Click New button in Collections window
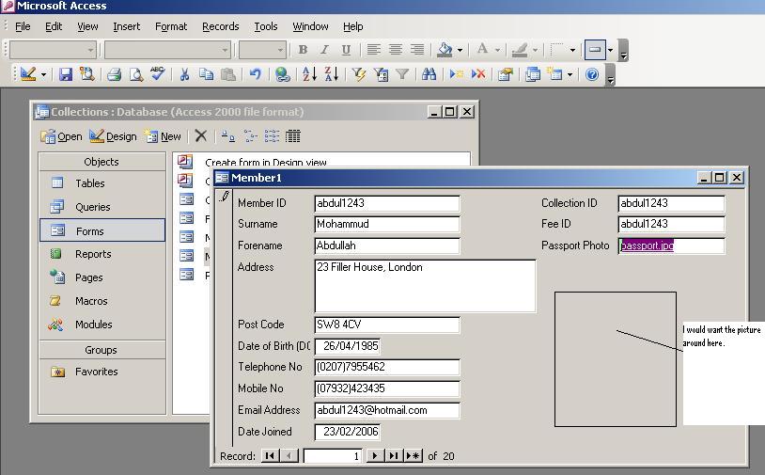Viewport: 765px width, 475px height. pos(163,136)
